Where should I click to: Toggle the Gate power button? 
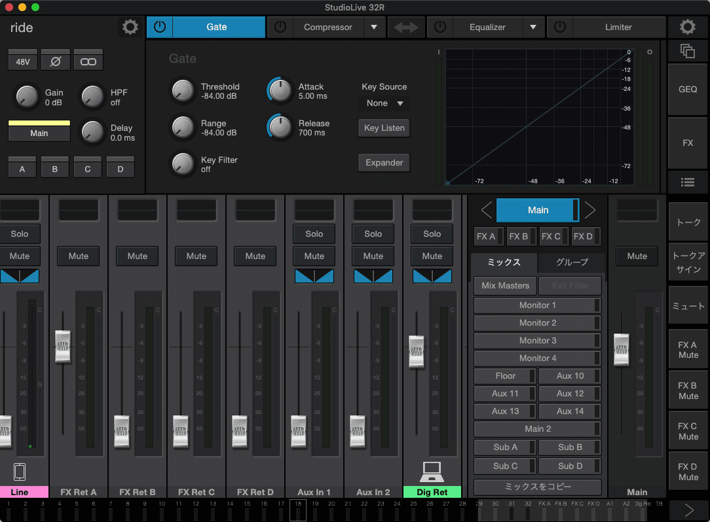coord(160,27)
